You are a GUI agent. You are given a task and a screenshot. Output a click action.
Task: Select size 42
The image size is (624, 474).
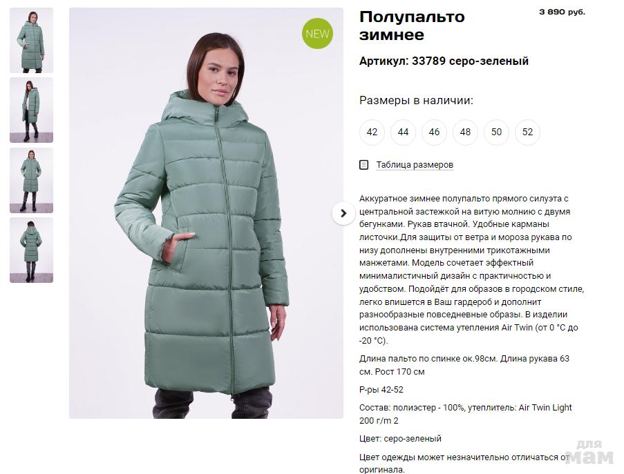point(372,132)
